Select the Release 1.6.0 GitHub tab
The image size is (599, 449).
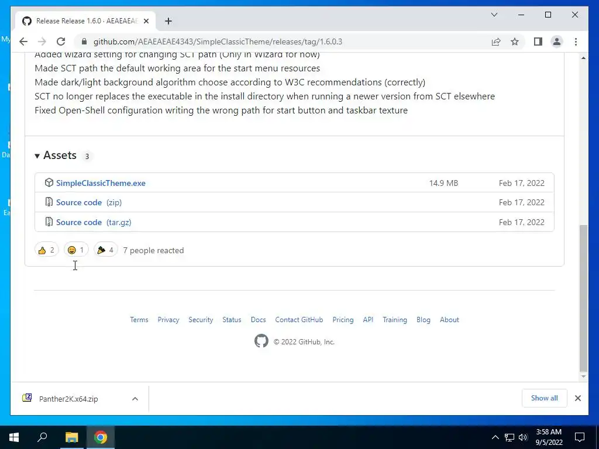(x=85, y=21)
